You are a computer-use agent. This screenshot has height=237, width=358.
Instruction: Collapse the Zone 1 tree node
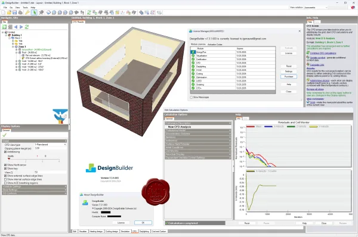13,46
